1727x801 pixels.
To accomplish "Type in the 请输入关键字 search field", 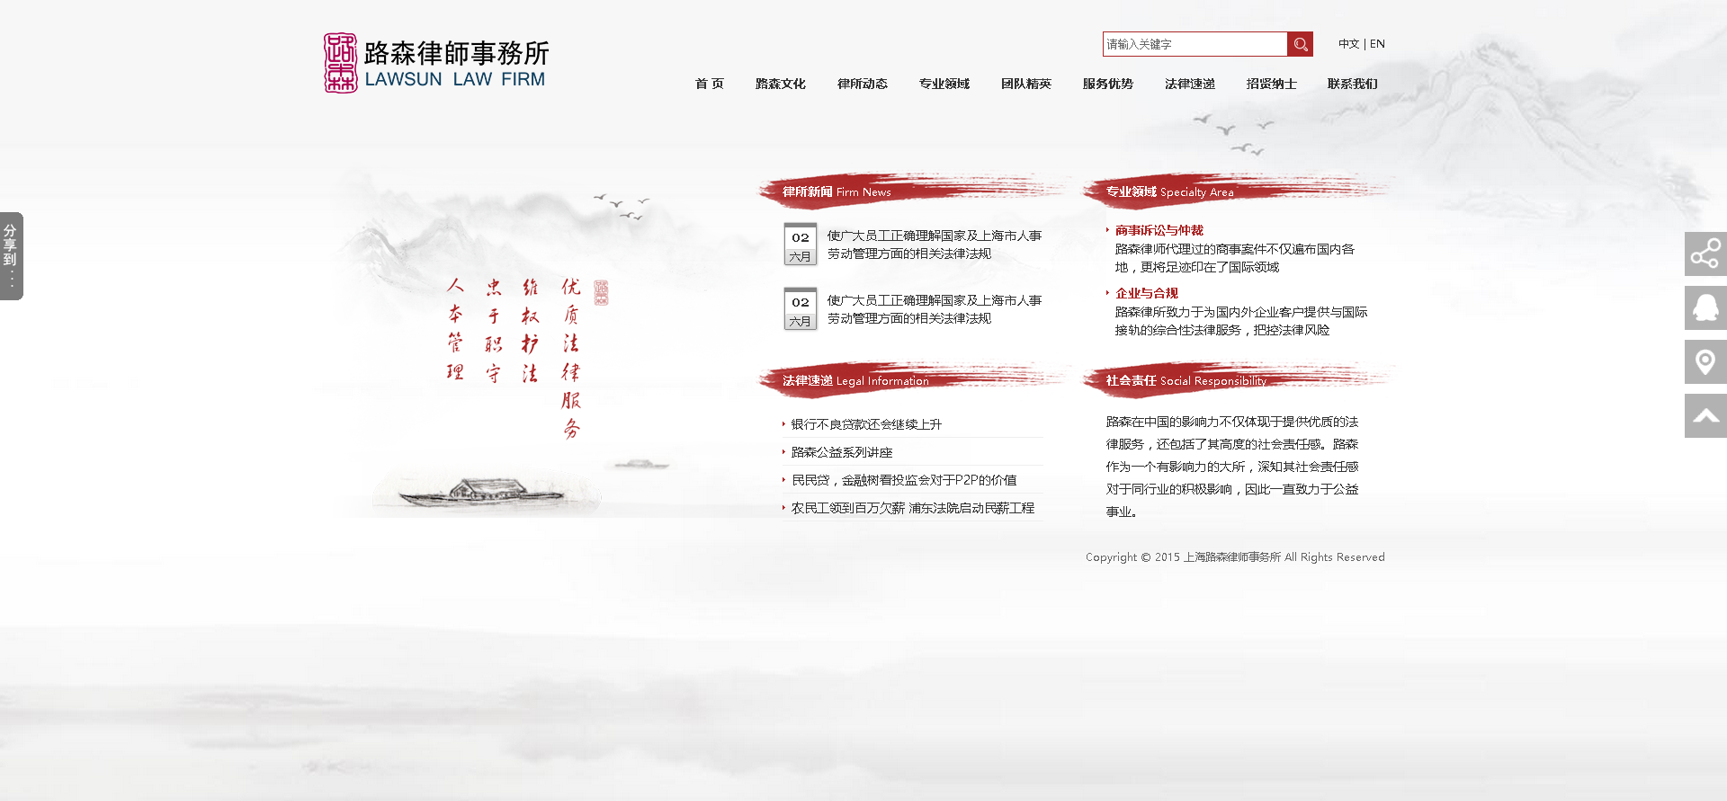I will click(x=1194, y=44).
